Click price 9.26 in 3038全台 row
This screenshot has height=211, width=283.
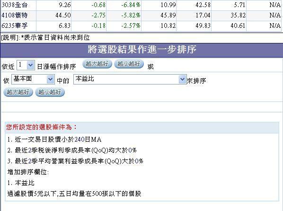[65, 5]
